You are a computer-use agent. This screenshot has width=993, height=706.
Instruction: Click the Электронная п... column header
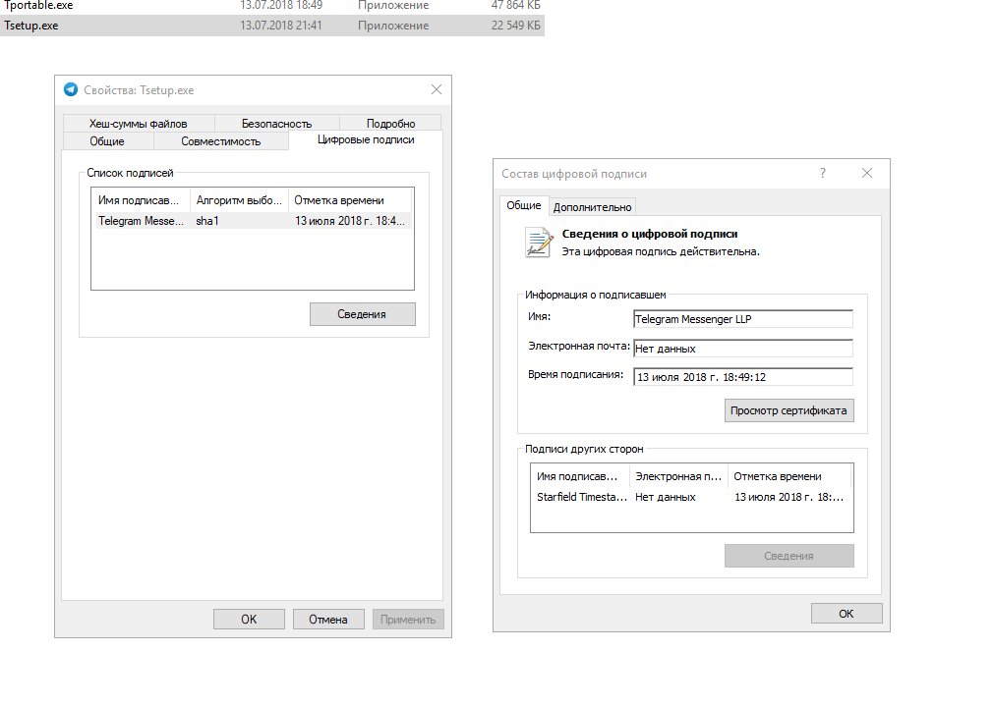coord(678,476)
